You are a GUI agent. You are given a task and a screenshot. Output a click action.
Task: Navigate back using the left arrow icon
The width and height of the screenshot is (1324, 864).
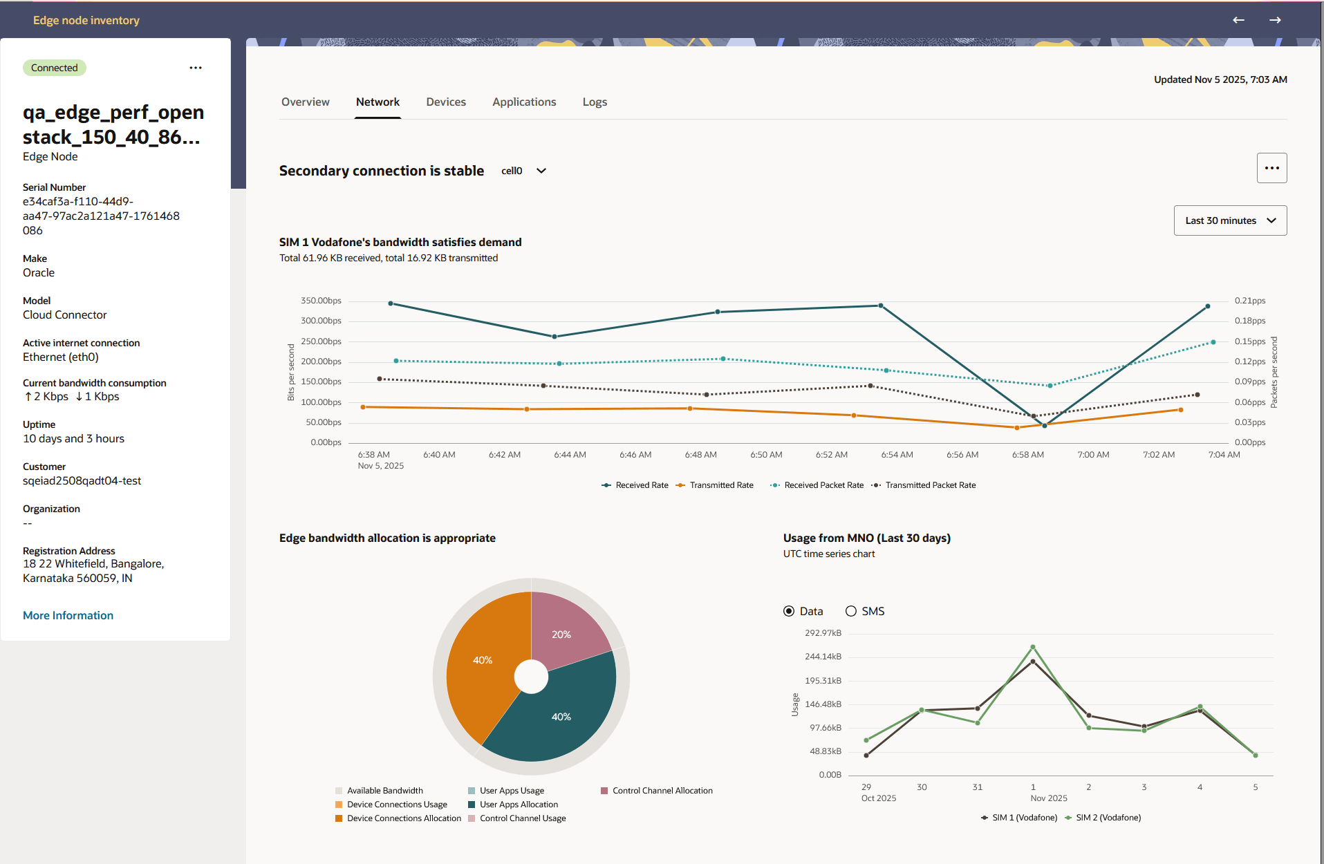(x=1238, y=20)
